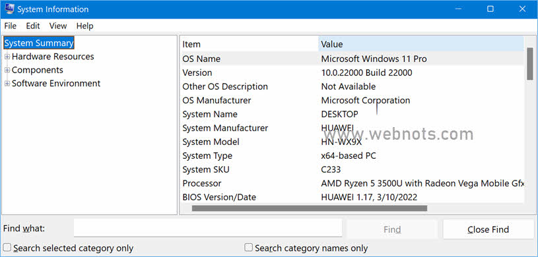538x257 pixels.
Task: Close the System Information window
Action: (522, 9)
